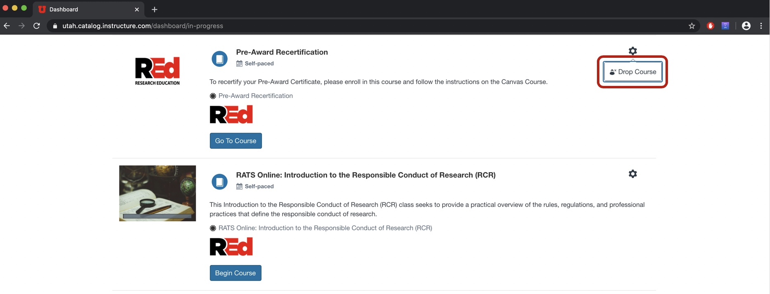
Task: Click the Pre-Award Recertification certificate link
Action: [x=255, y=96]
